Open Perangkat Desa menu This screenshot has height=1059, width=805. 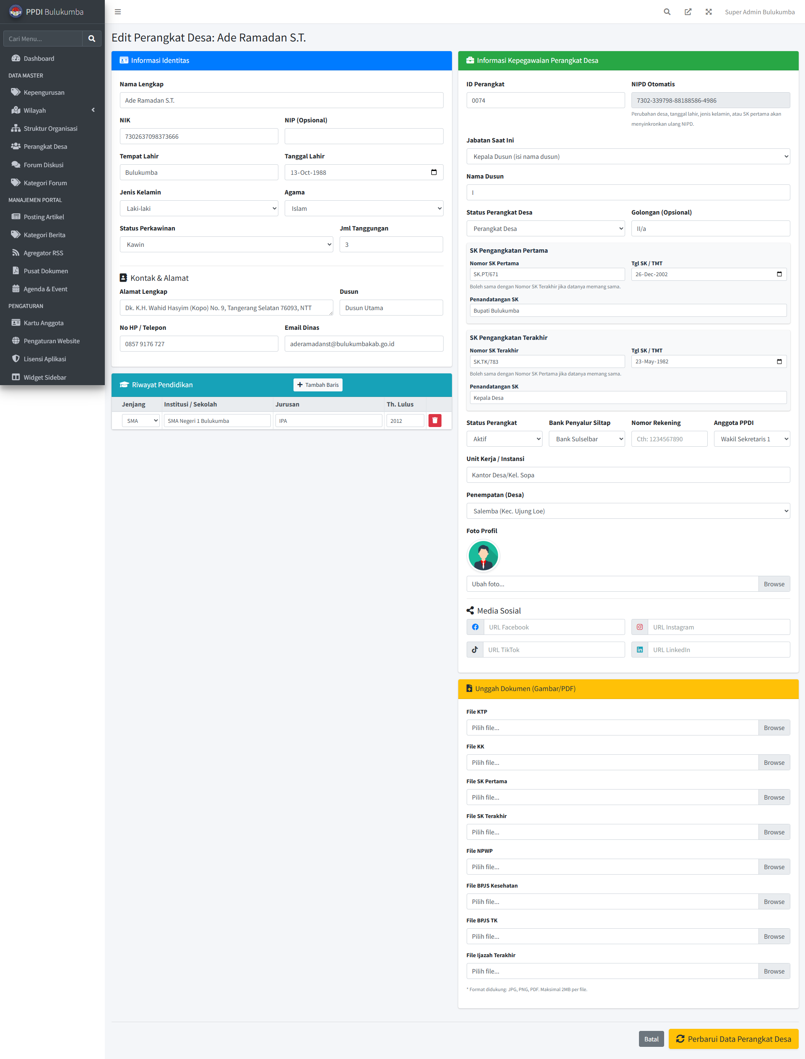(x=52, y=147)
